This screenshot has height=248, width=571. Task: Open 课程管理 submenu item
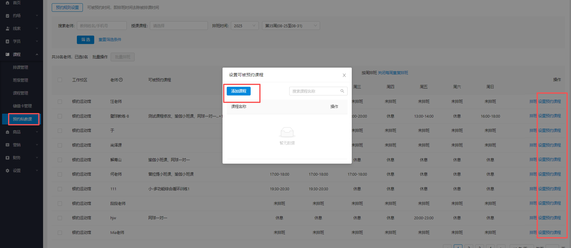pyautogui.click(x=20, y=93)
